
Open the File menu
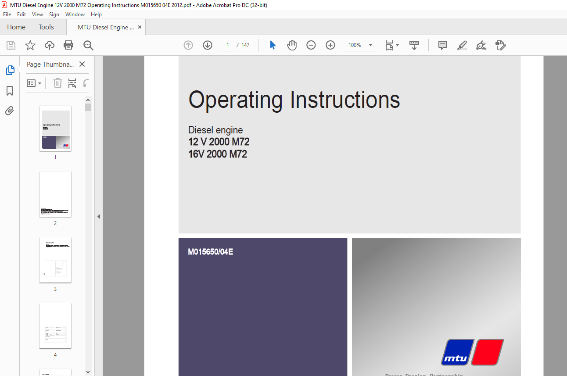(x=7, y=14)
